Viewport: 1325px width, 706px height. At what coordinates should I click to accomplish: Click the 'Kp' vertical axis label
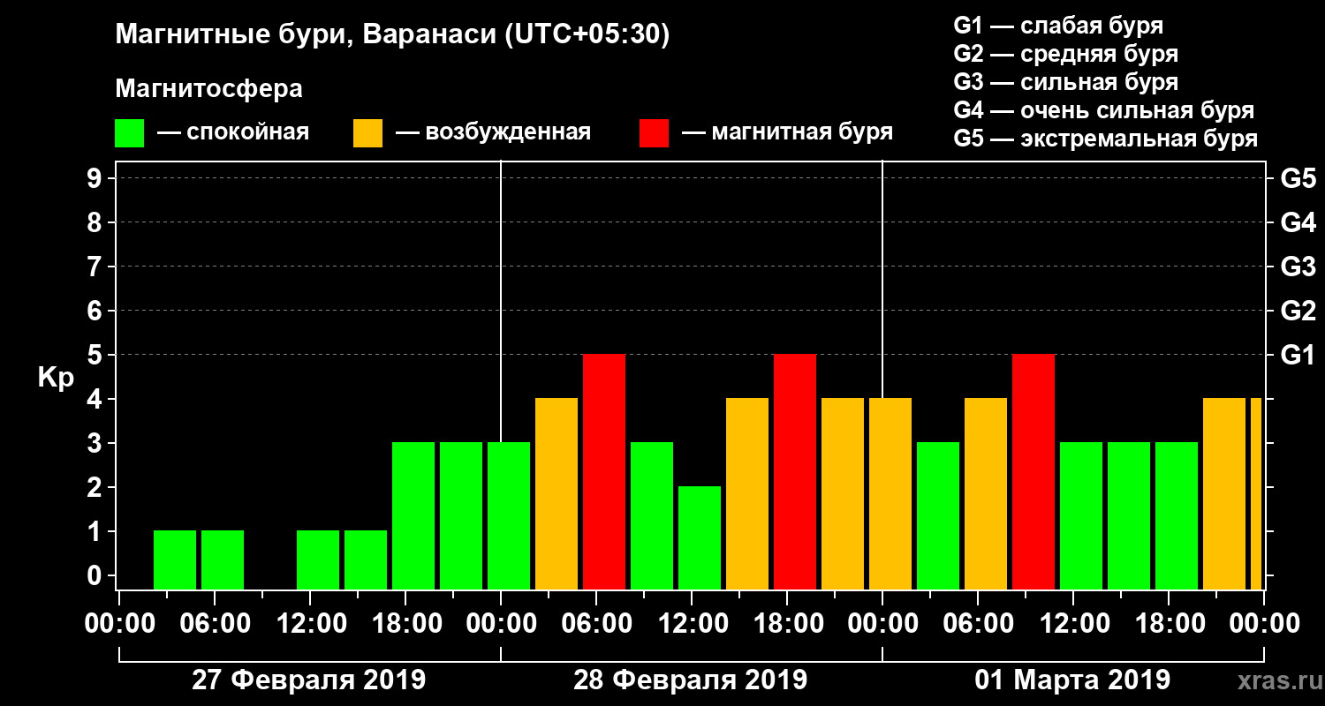coord(56,377)
